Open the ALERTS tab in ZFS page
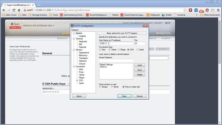Image resolution: width=222 pixels, height=125 pixels. coord(166,39)
